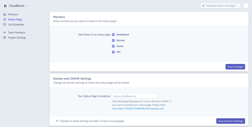252x127 pixels.
Task: Click the Call Schedules calendar icon
Action: [x=5, y=25]
